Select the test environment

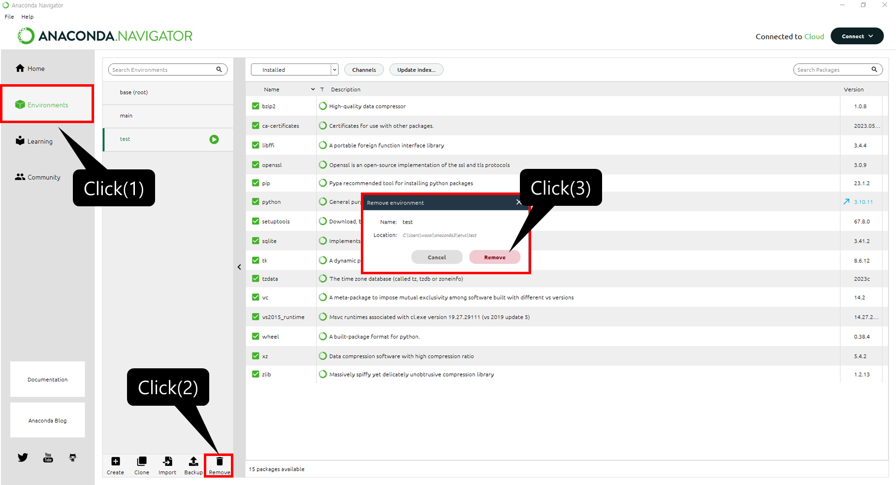[x=168, y=139]
